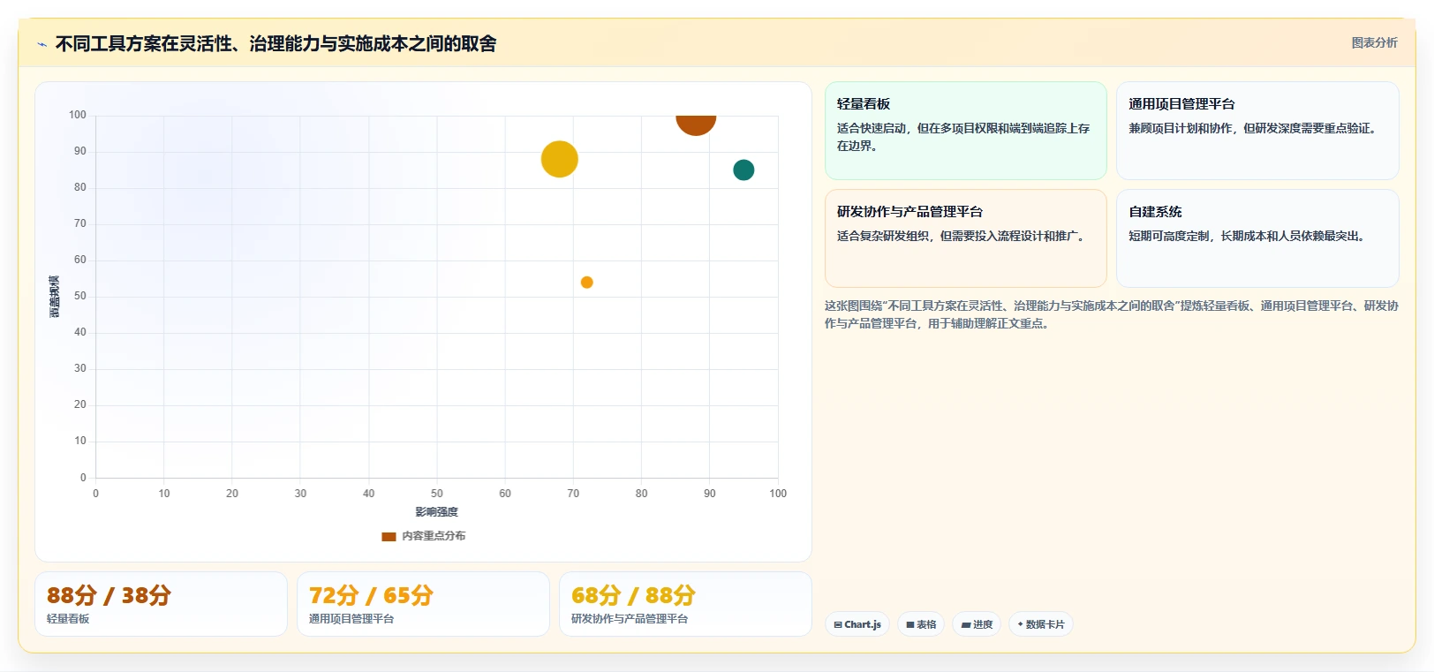Open the 自建系统 info card
Image resolution: width=1434 pixels, height=672 pixels.
pos(1257,238)
